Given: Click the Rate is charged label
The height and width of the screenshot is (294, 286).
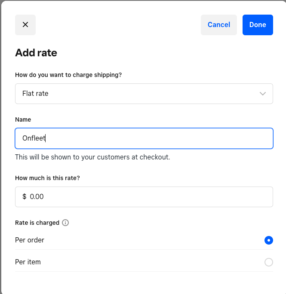Looking at the screenshot, I should pyautogui.click(x=37, y=223).
